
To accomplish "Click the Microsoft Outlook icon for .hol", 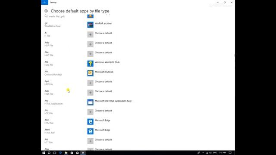I will (90, 73).
